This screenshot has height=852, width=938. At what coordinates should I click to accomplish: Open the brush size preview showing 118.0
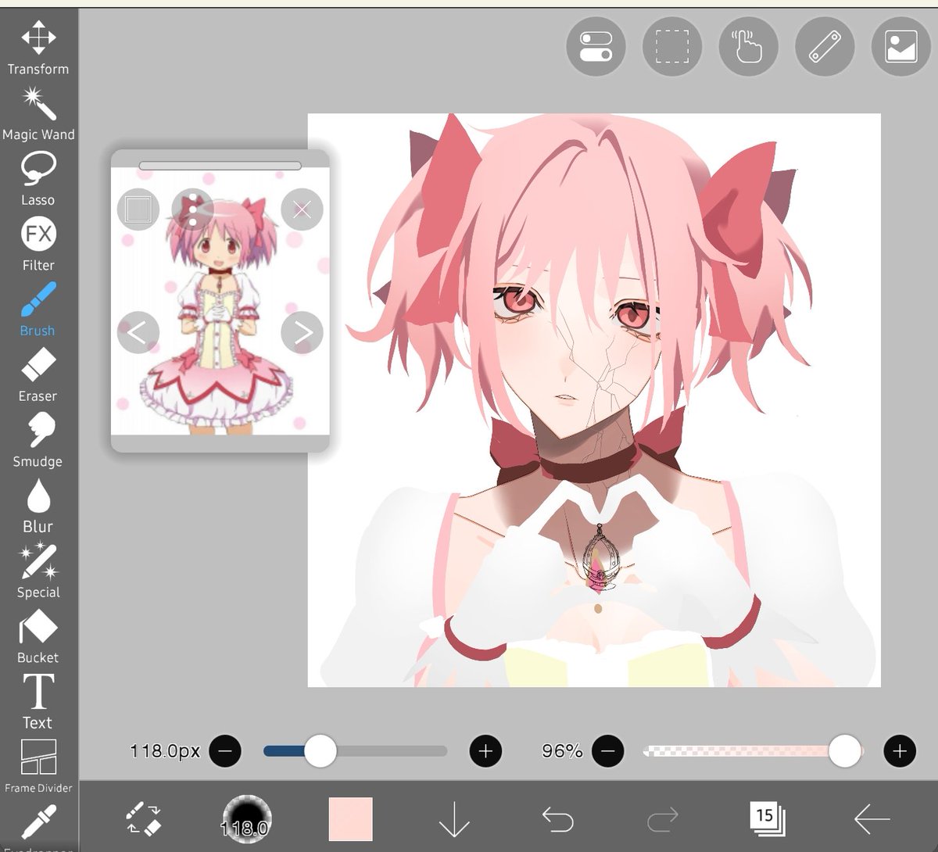point(246,818)
